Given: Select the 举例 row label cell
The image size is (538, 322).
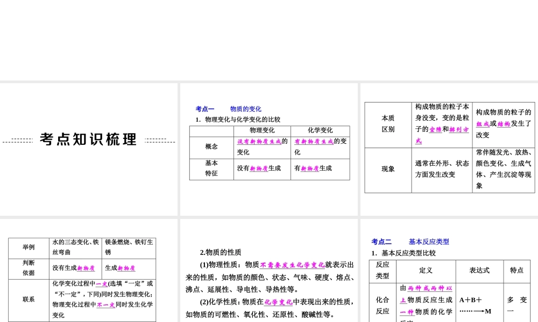Looking at the screenshot, I should click(x=29, y=248).
